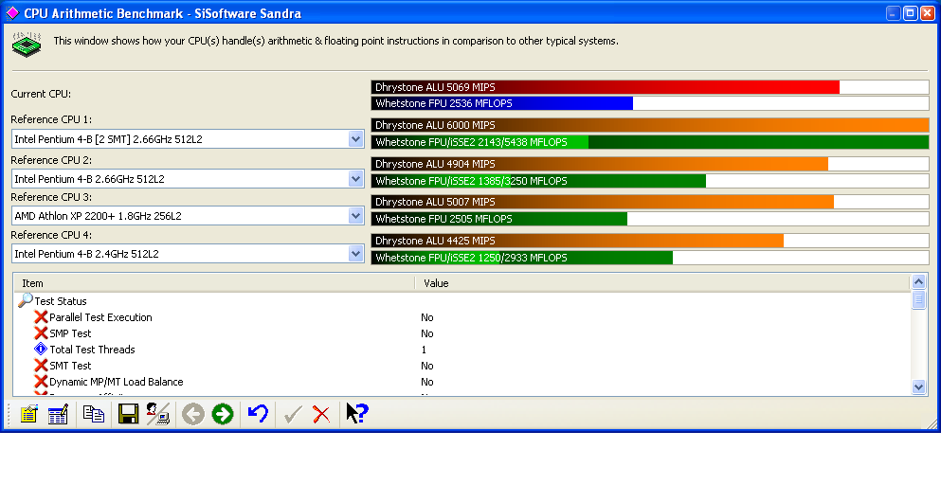Close the CPU Arithmetic Benchmark window
The height and width of the screenshot is (485, 941).
pyautogui.click(x=928, y=13)
